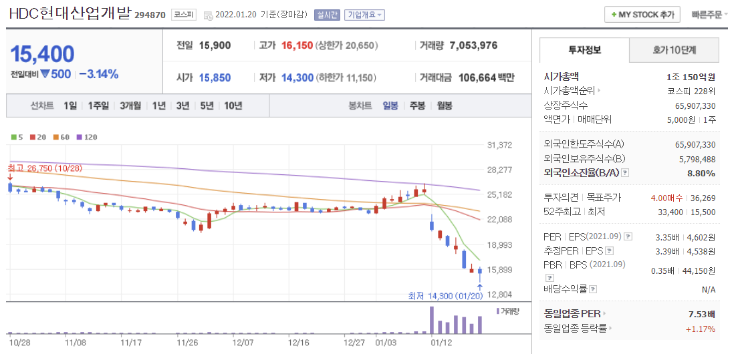Open help icon beside 추정PER EPS
Viewport: 734px width, 354px height.
tap(609, 250)
